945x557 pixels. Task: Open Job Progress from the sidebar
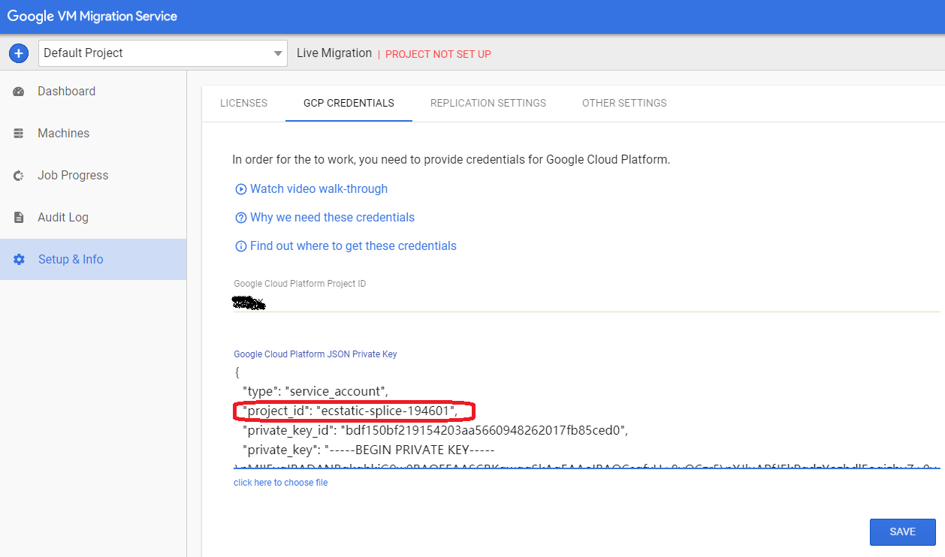tap(17, 175)
